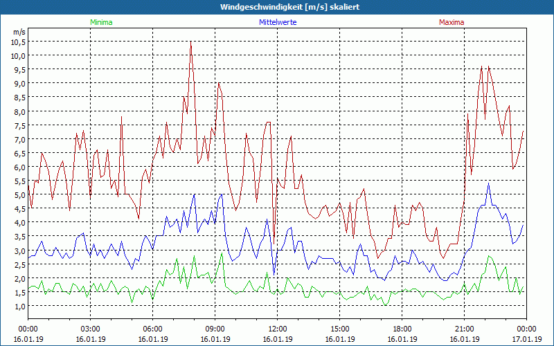Click the '2,0' y-axis tick label

click(20, 278)
